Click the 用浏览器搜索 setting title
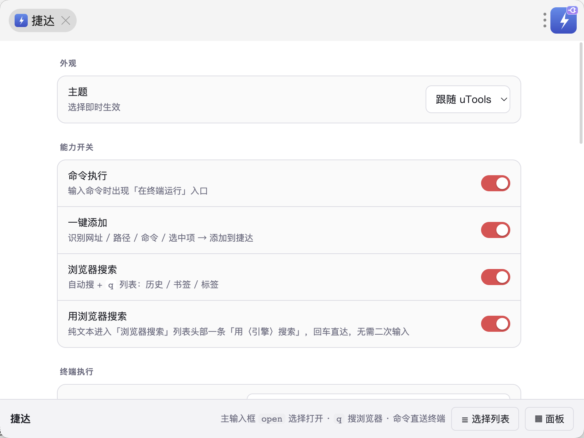 point(97,316)
